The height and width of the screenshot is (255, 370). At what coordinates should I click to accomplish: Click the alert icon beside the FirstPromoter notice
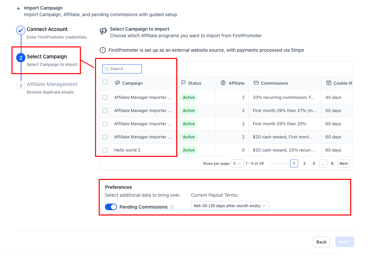point(103,50)
